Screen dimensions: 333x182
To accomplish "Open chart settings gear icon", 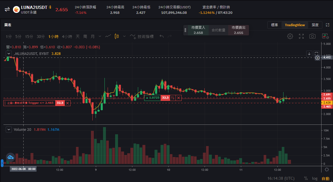I will click(290, 36).
